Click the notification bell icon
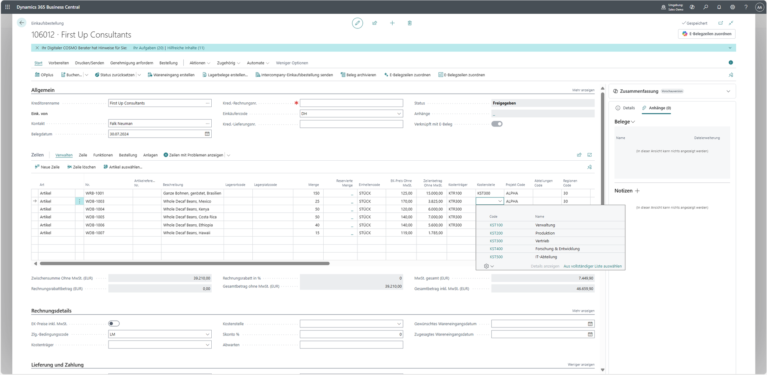Viewport: 767px width, 375px height. 719,7
